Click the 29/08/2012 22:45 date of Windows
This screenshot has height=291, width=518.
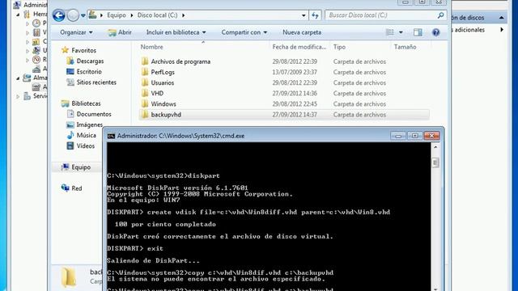click(295, 104)
